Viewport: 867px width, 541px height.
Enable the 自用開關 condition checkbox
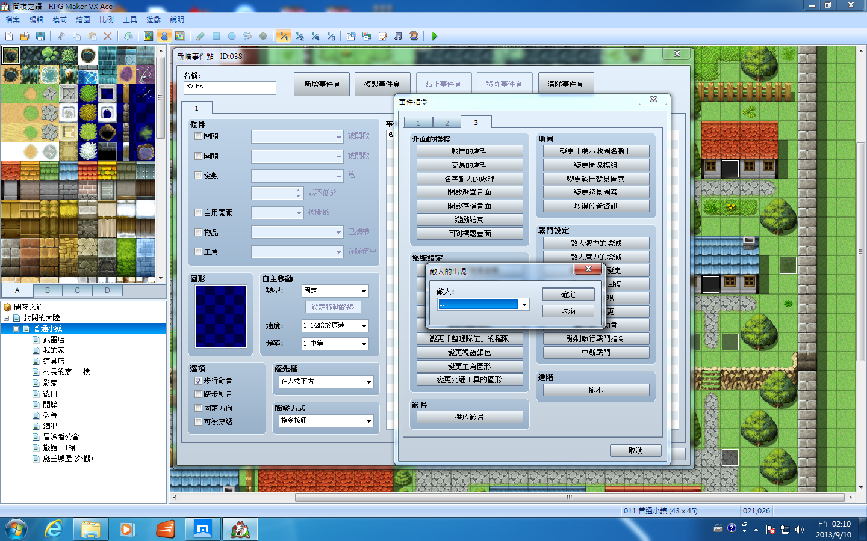(x=199, y=213)
